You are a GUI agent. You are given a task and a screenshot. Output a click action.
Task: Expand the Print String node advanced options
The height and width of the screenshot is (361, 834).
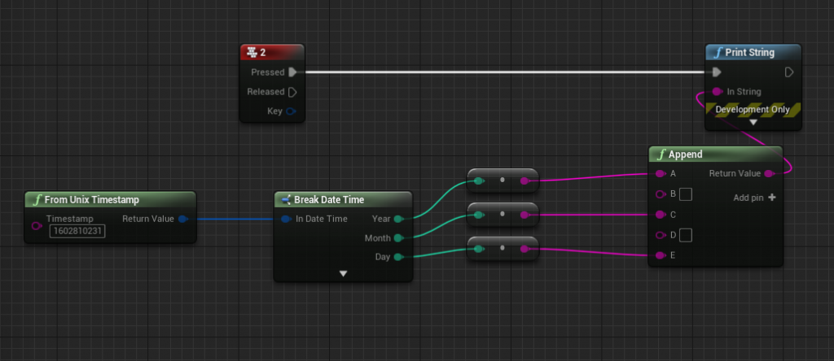pos(753,122)
